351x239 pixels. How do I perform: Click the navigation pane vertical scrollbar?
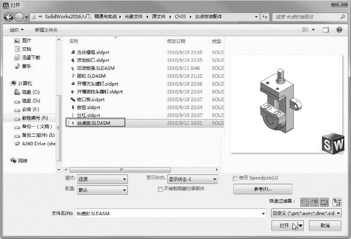tap(59, 128)
